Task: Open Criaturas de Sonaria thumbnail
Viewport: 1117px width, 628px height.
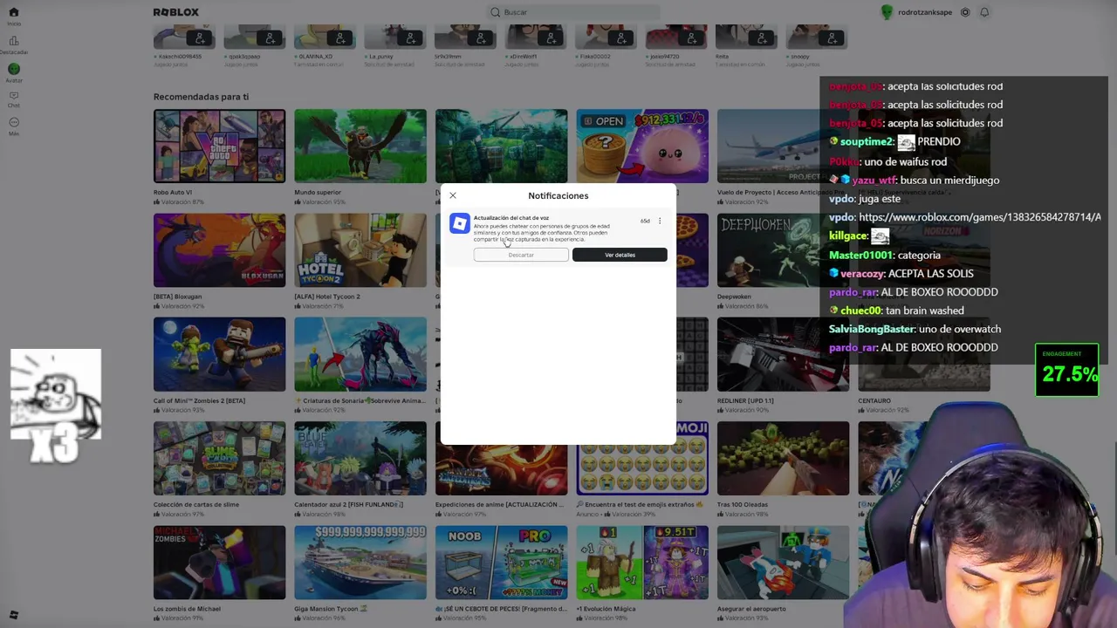Action: tap(360, 354)
